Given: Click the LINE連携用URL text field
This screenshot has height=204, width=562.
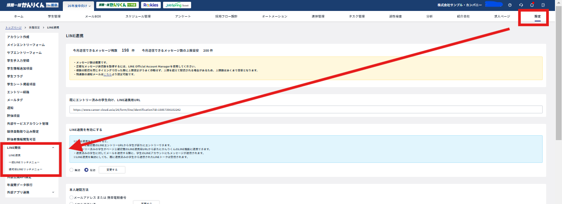Looking at the screenshot, I should pos(306,109).
